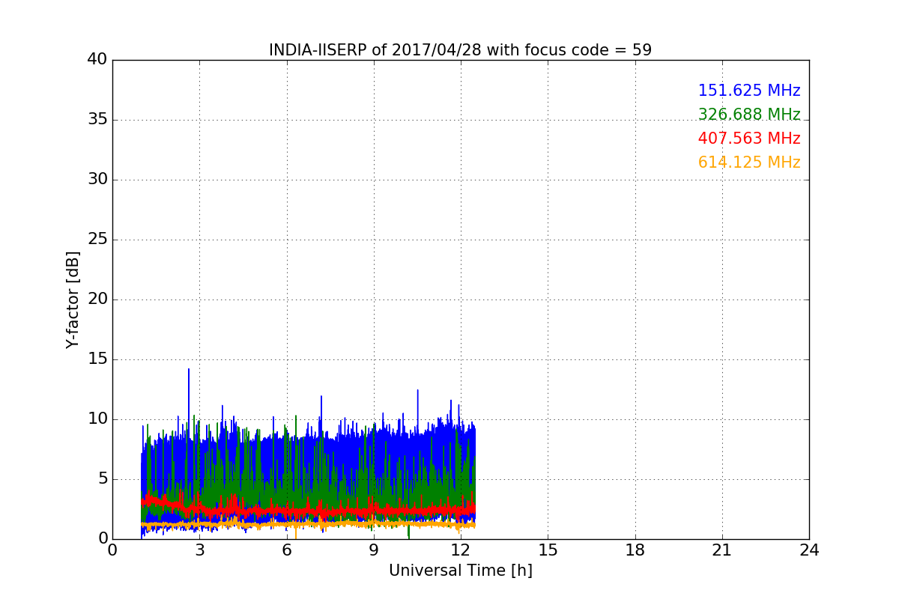The image size is (899, 599).
Task: Select the blue 151.625 MHz legend label
Action: coord(749,91)
